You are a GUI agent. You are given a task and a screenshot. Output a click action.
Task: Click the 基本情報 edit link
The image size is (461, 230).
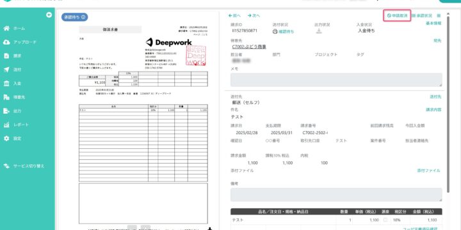point(433,24)
